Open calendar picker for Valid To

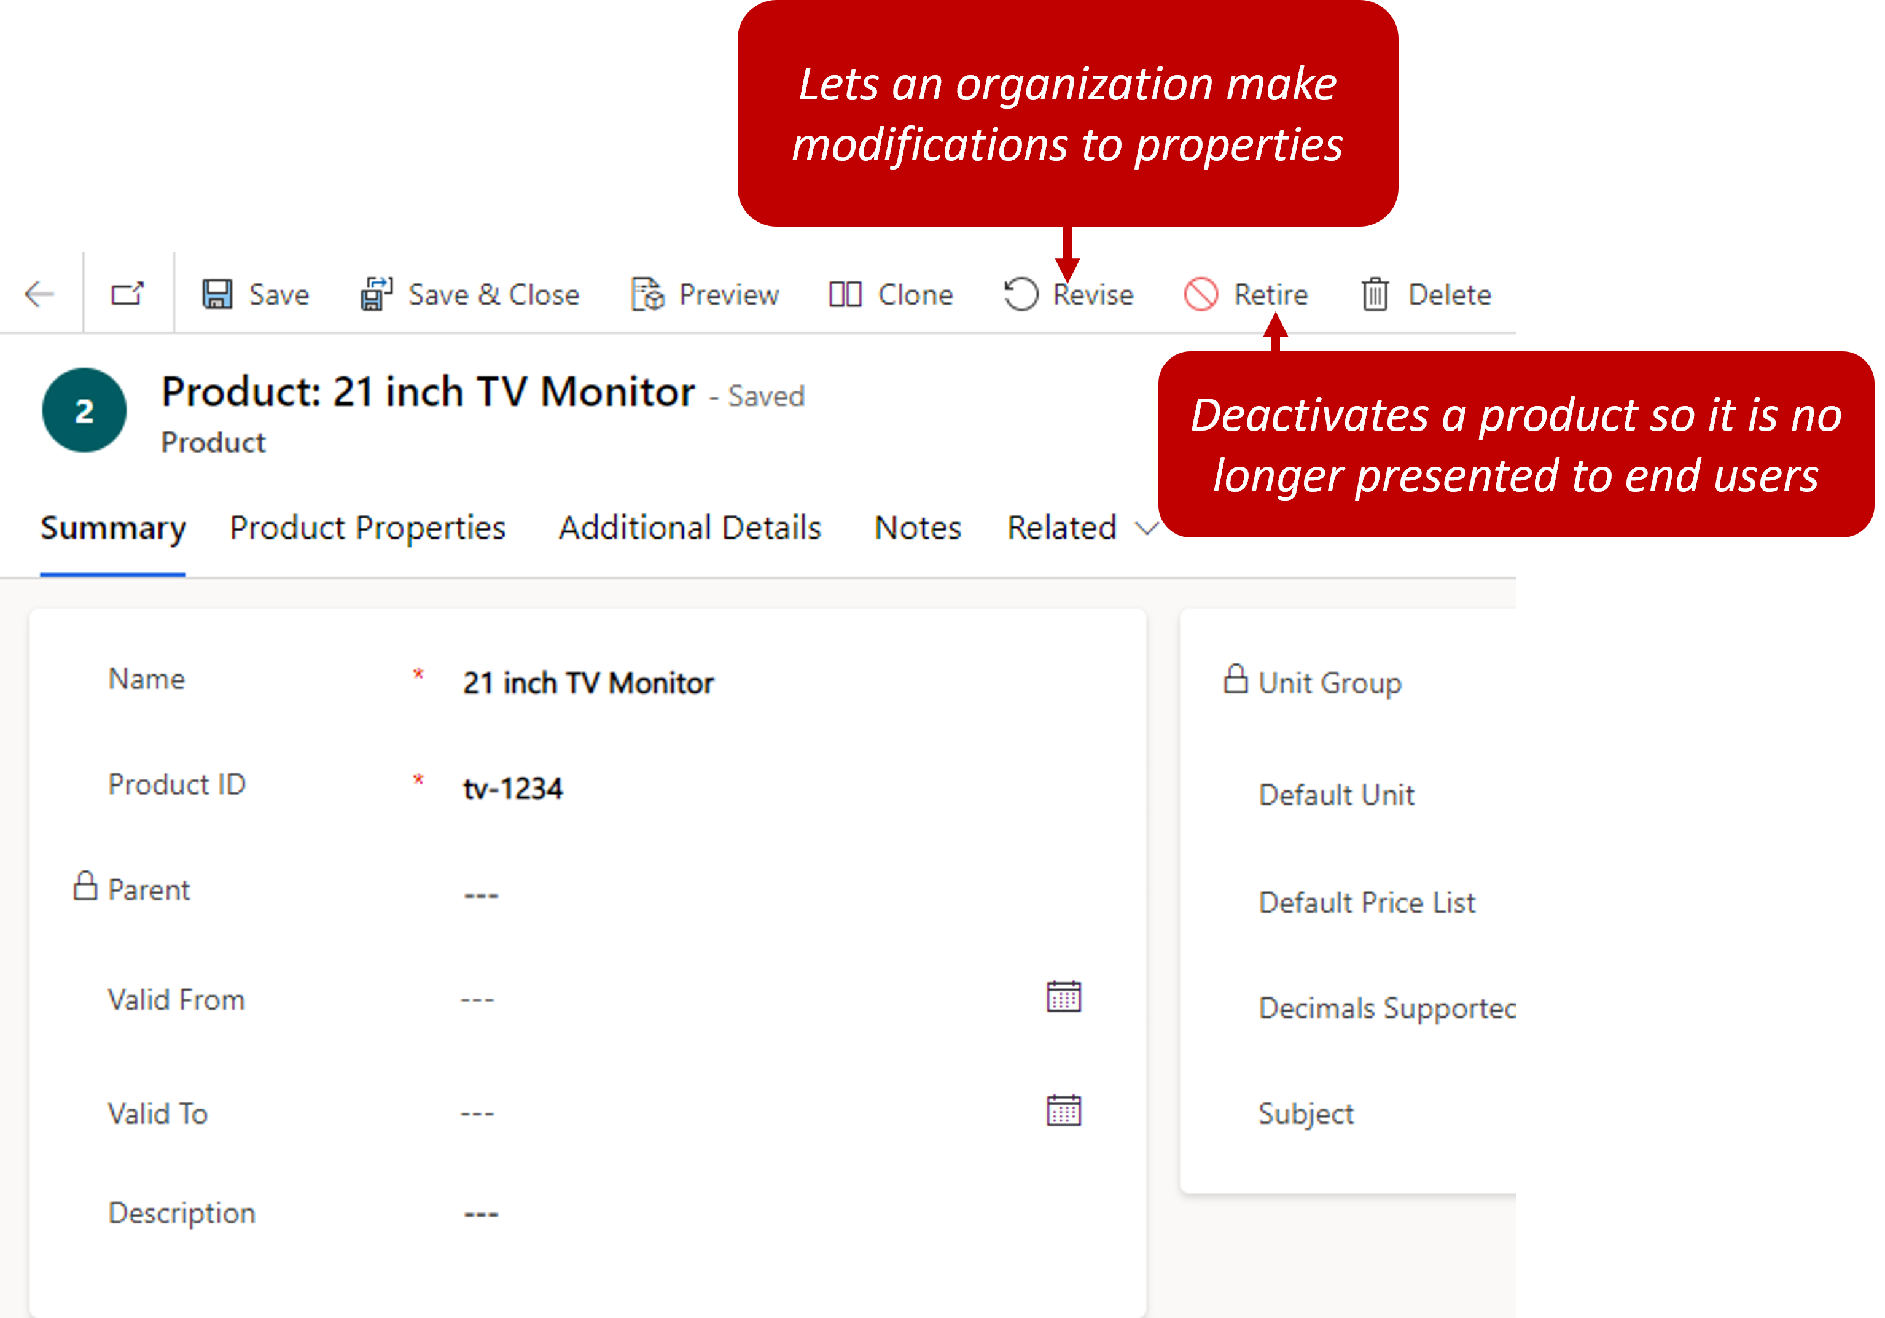pyautogui.click(x=1064, y=1111)
